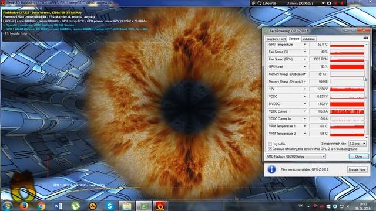
Task: Click GPU-Z screenshot camera icon
Action: (x=365, y=38)
